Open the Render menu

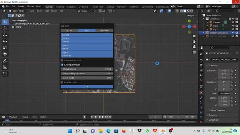point(21,6)
